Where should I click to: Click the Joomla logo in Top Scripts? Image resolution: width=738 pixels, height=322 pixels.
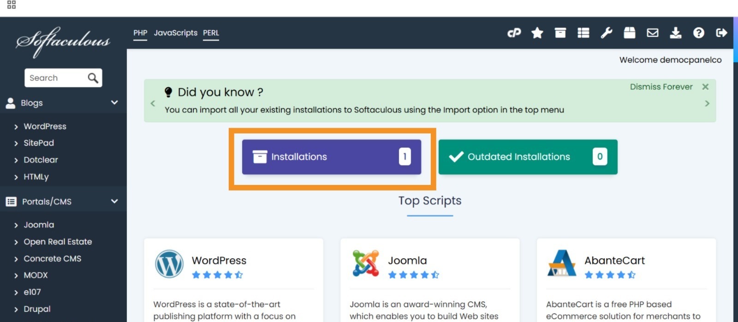[x=365, y=263]
